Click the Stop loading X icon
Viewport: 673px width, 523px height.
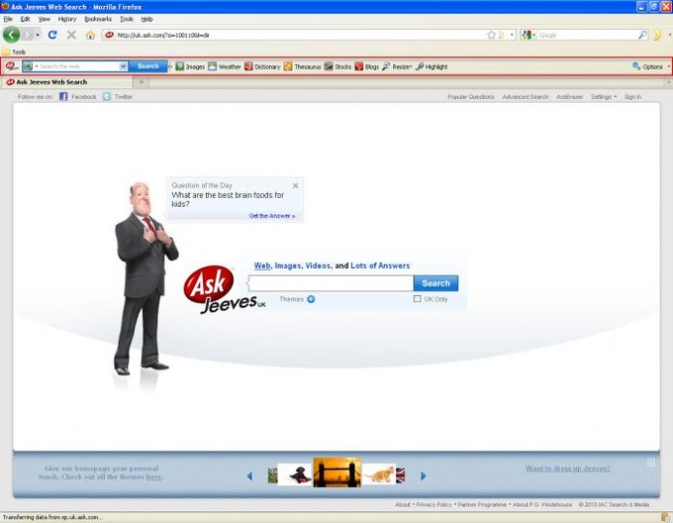pyautogui.click(x=71, y=35)
